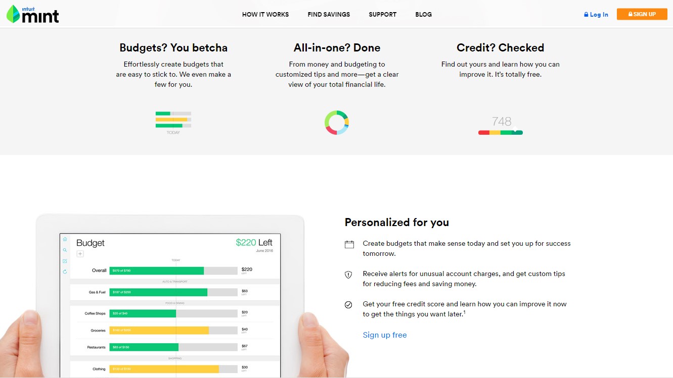673x378 pixels.
Task: Click the Intuit Mint leaf logo
Action: coord(32,14)
